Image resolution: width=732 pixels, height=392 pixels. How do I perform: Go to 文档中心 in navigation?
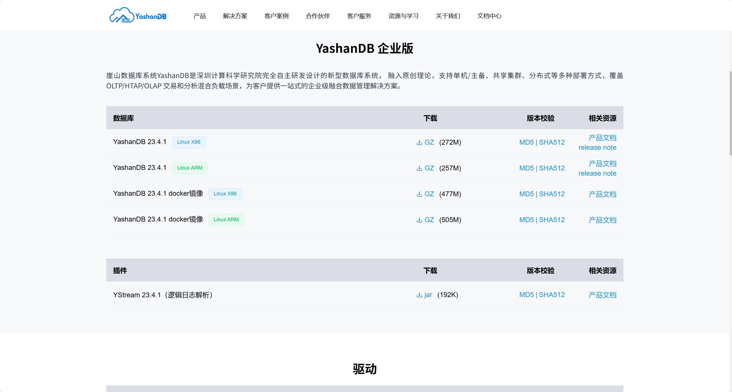[489, 16]
